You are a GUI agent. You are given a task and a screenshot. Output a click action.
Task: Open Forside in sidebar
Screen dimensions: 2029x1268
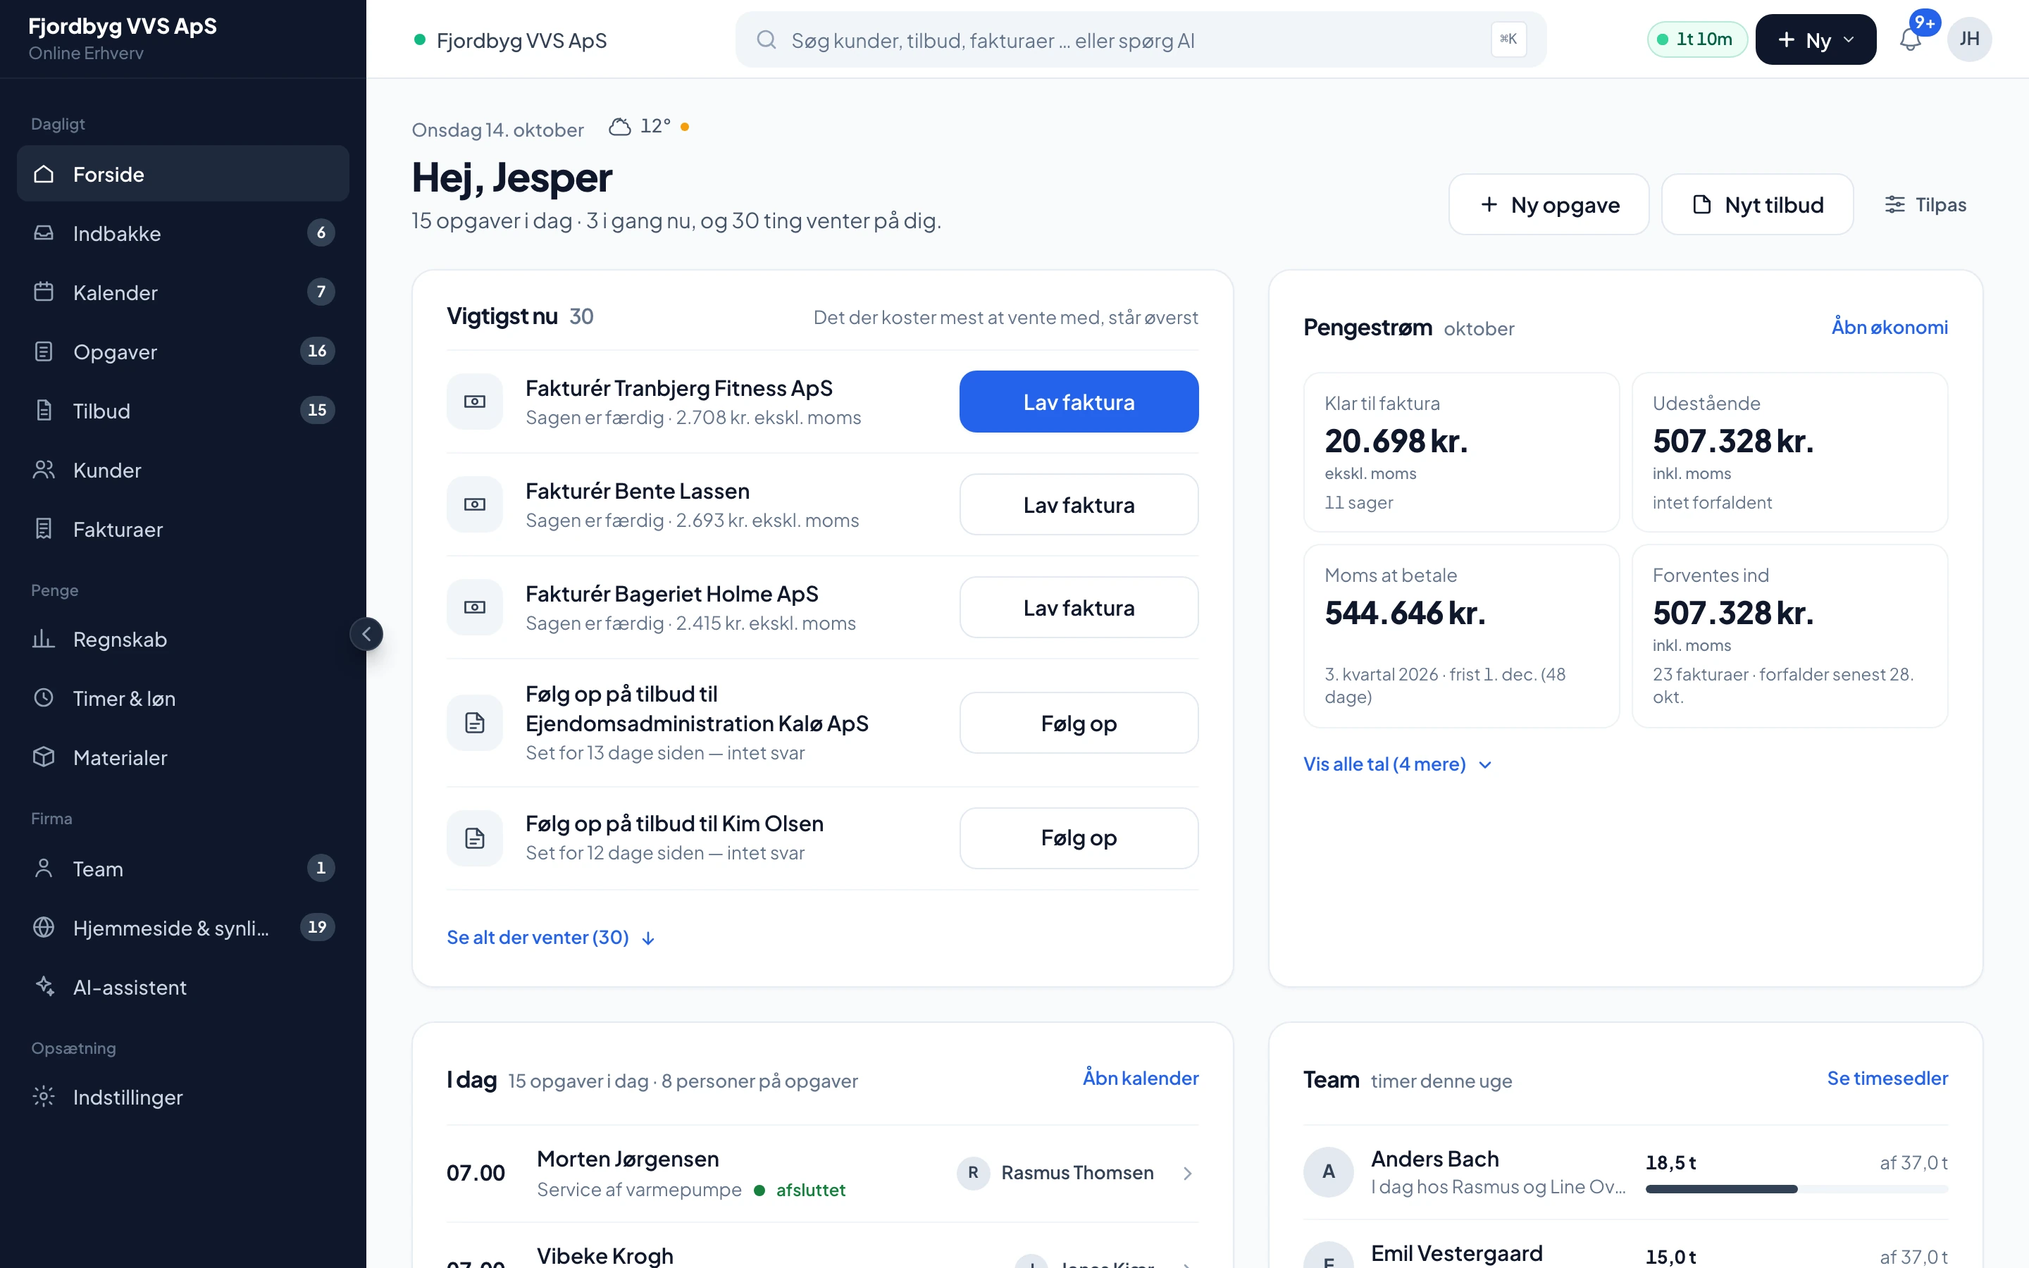point(182,173)
